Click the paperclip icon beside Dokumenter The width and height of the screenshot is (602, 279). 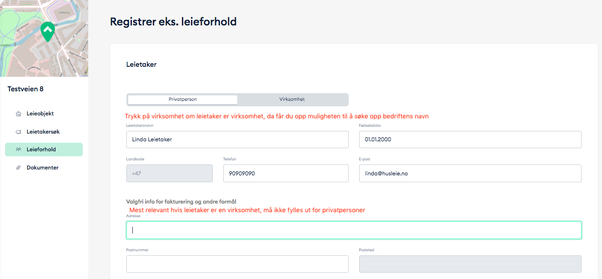pyautogui.click(x=18, y=168)
